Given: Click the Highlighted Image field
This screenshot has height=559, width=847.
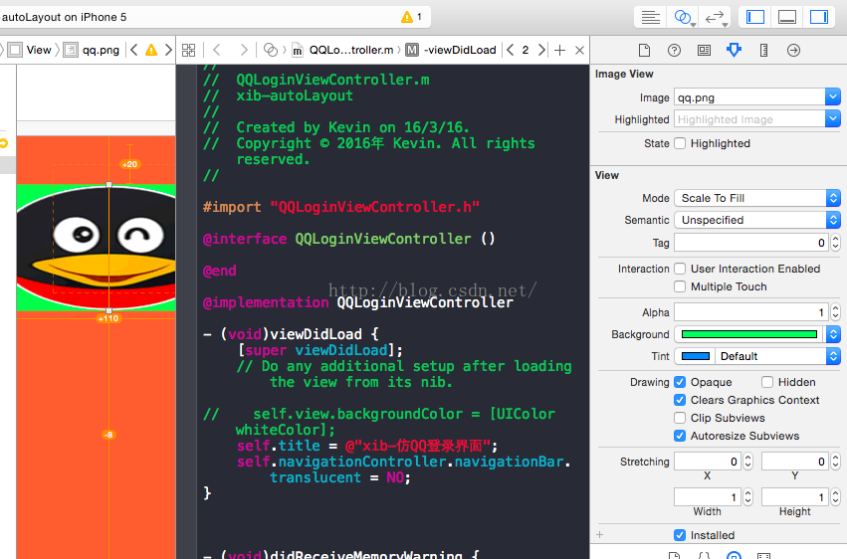Looking at the screenshot, I should pyautogui.click(x=749, y=119).
